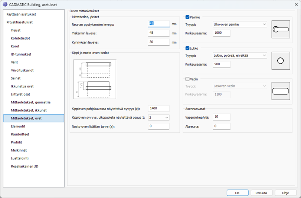Image resolution: width=301 pixels, height=198 pixels.
Task: Click the round lock preview image
Action: pos(281,60)
